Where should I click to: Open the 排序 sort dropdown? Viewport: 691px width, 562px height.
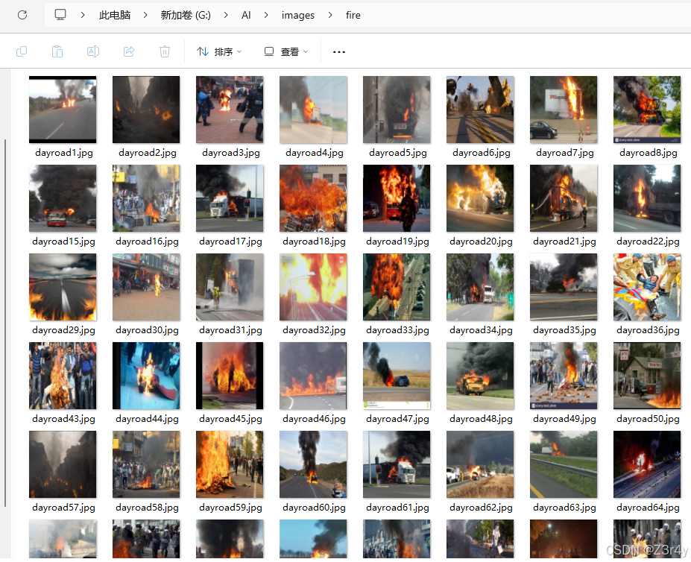(x=219, y=52)
